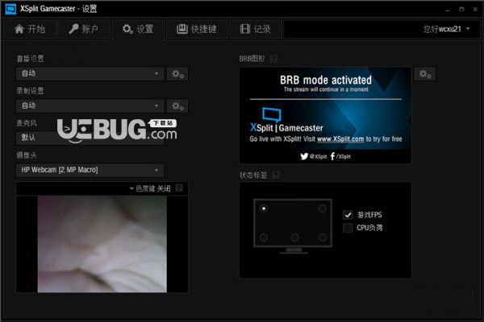Click the webcam preview image

pyautogui.click(x=102, y=244)
